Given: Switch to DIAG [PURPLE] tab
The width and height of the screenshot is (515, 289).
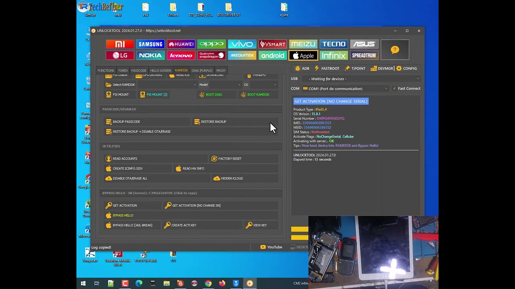Looking at the screenshot, I should click(202, 71).
